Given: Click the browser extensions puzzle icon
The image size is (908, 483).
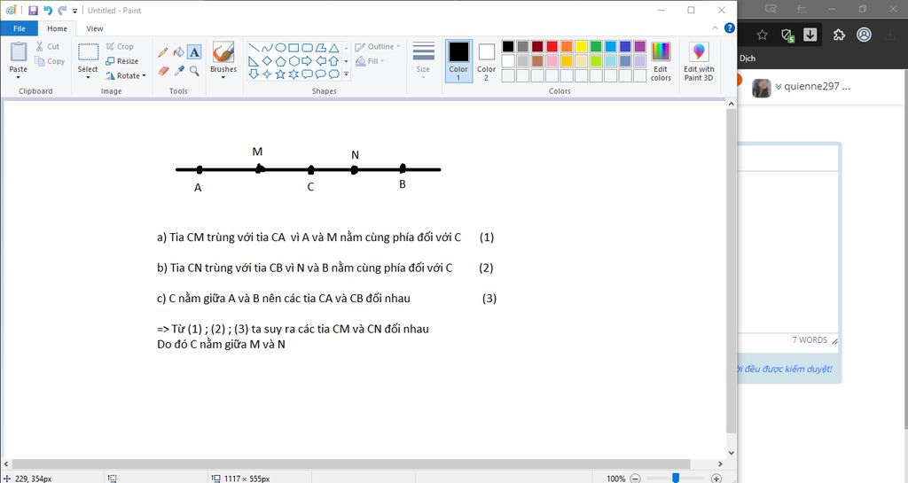Looking at the screenshot, I should (839, 35).
